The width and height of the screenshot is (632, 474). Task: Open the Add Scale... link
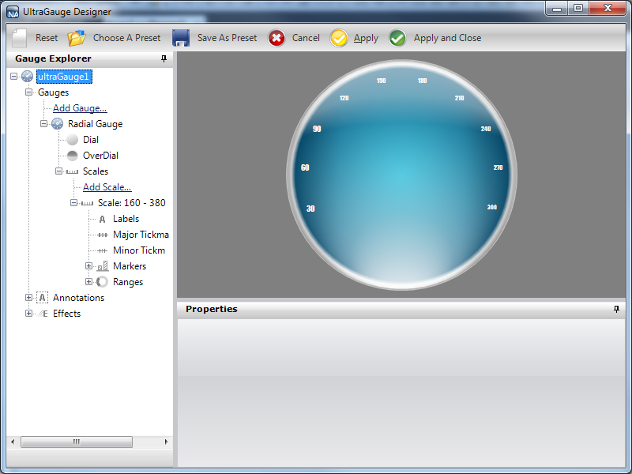pos(107,187)
